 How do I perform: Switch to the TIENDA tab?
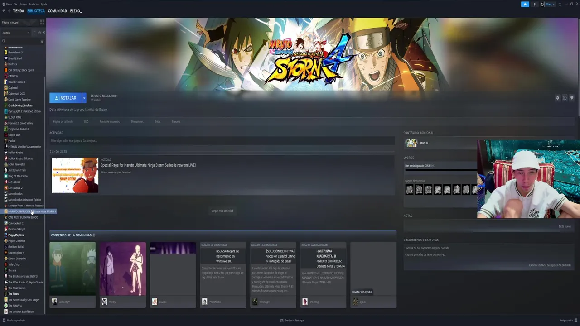coord(19,11)
